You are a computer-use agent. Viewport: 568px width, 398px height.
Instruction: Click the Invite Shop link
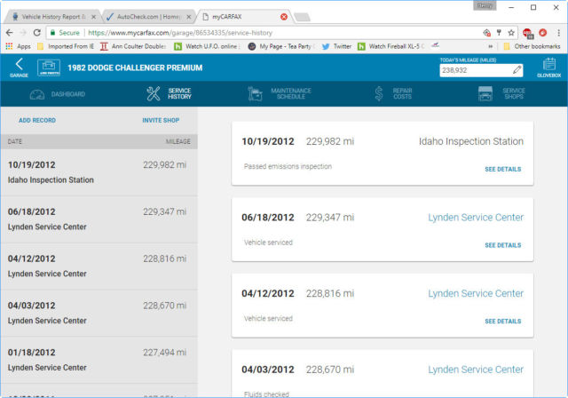(x=161, y=119)
